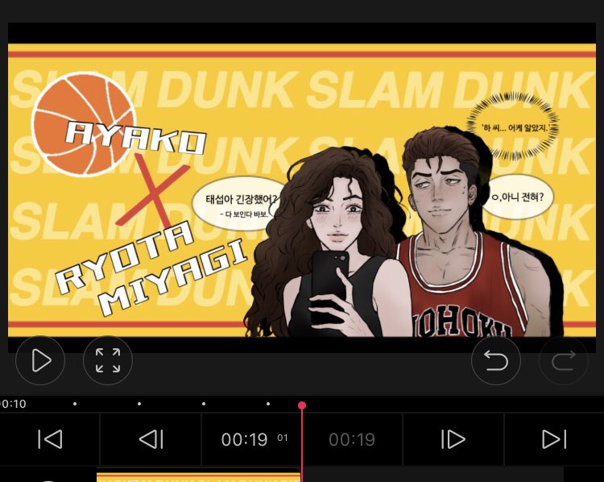The image size is (604, 482).
Task: Play the video preview
Action: pyautogui.click(x=40, y=360)
